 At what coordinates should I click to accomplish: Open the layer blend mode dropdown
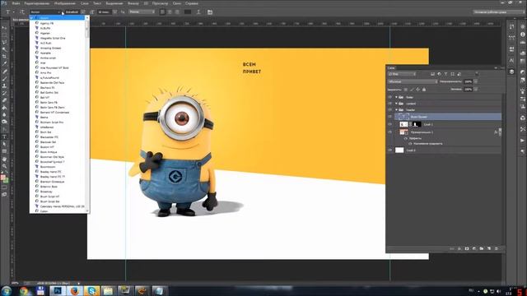point(413,81)
